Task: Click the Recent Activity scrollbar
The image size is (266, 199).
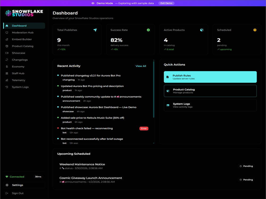Action: pos(154,89)
